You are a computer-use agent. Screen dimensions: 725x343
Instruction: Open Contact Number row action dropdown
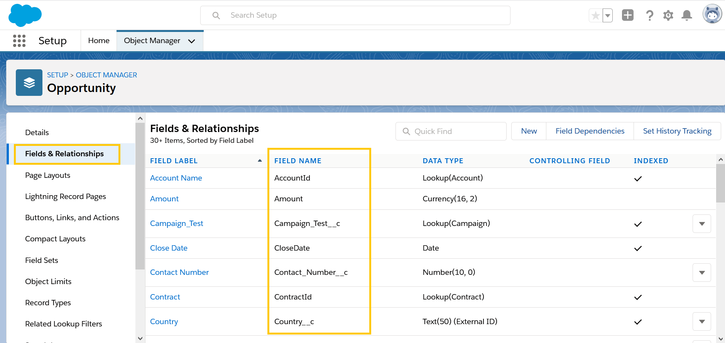701,273
